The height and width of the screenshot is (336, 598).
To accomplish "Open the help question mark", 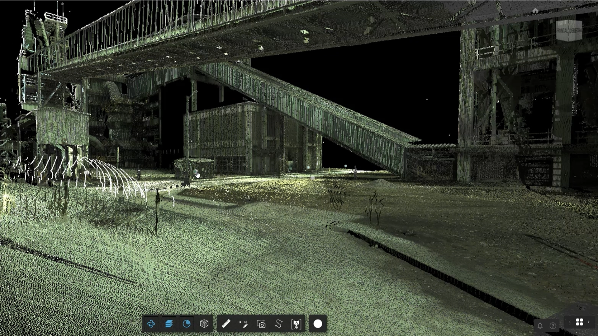I will click(553, 326).
